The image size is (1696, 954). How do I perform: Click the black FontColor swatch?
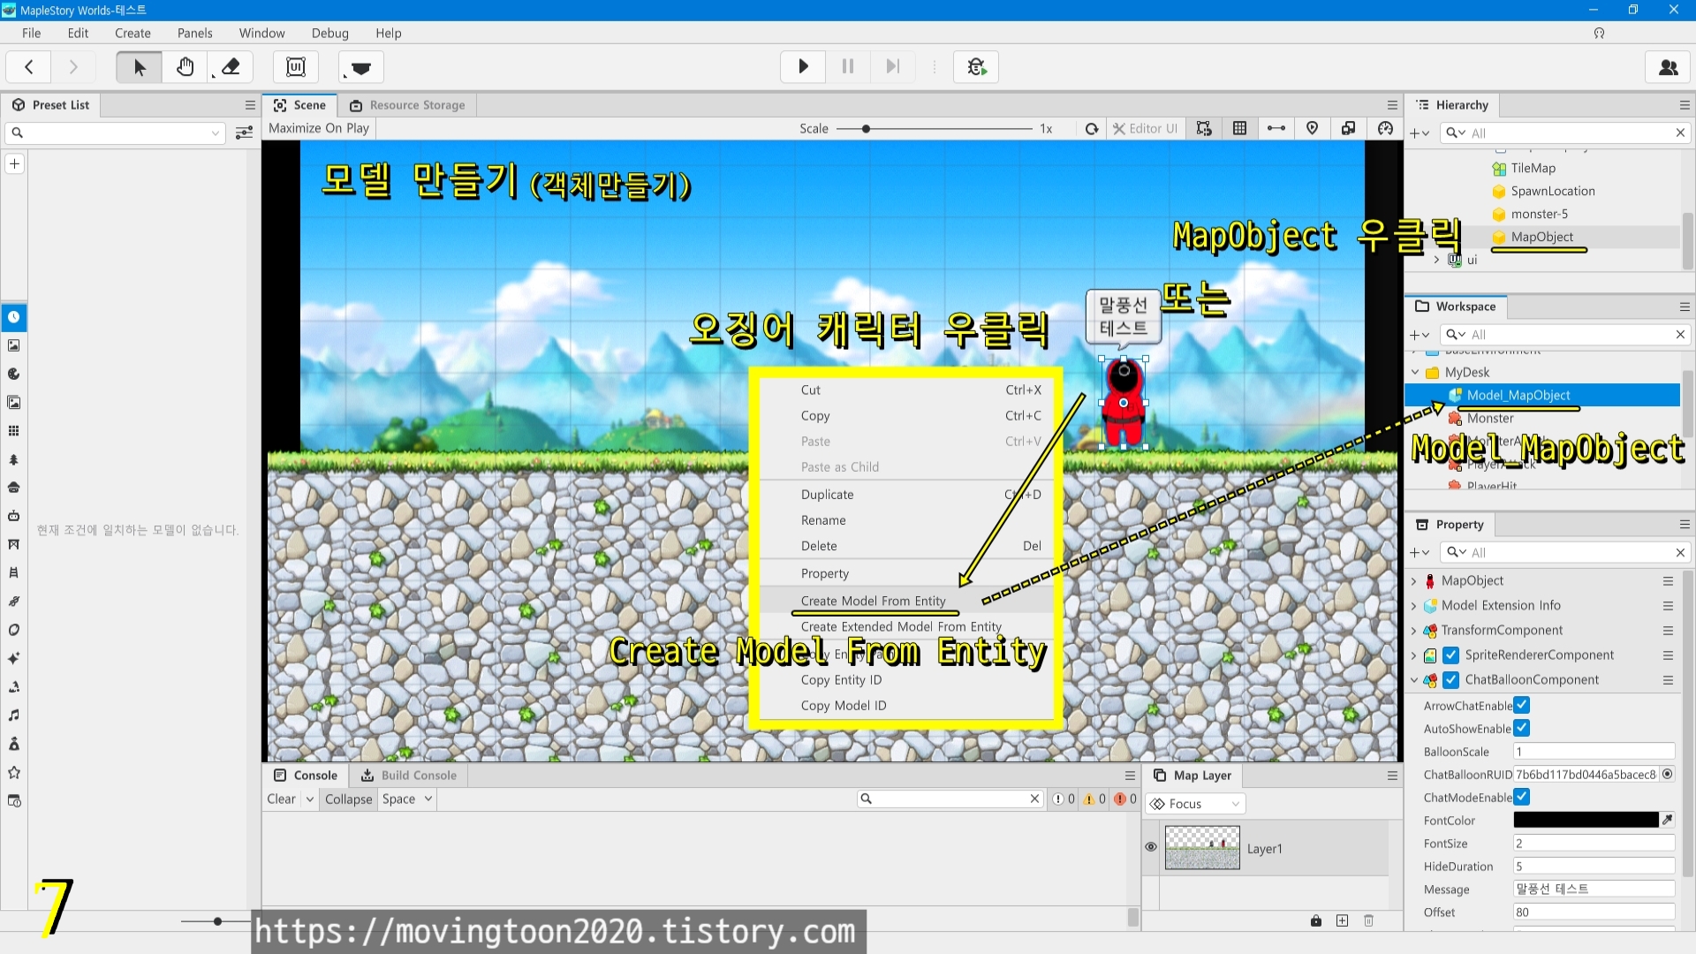tap(1586, 821)
